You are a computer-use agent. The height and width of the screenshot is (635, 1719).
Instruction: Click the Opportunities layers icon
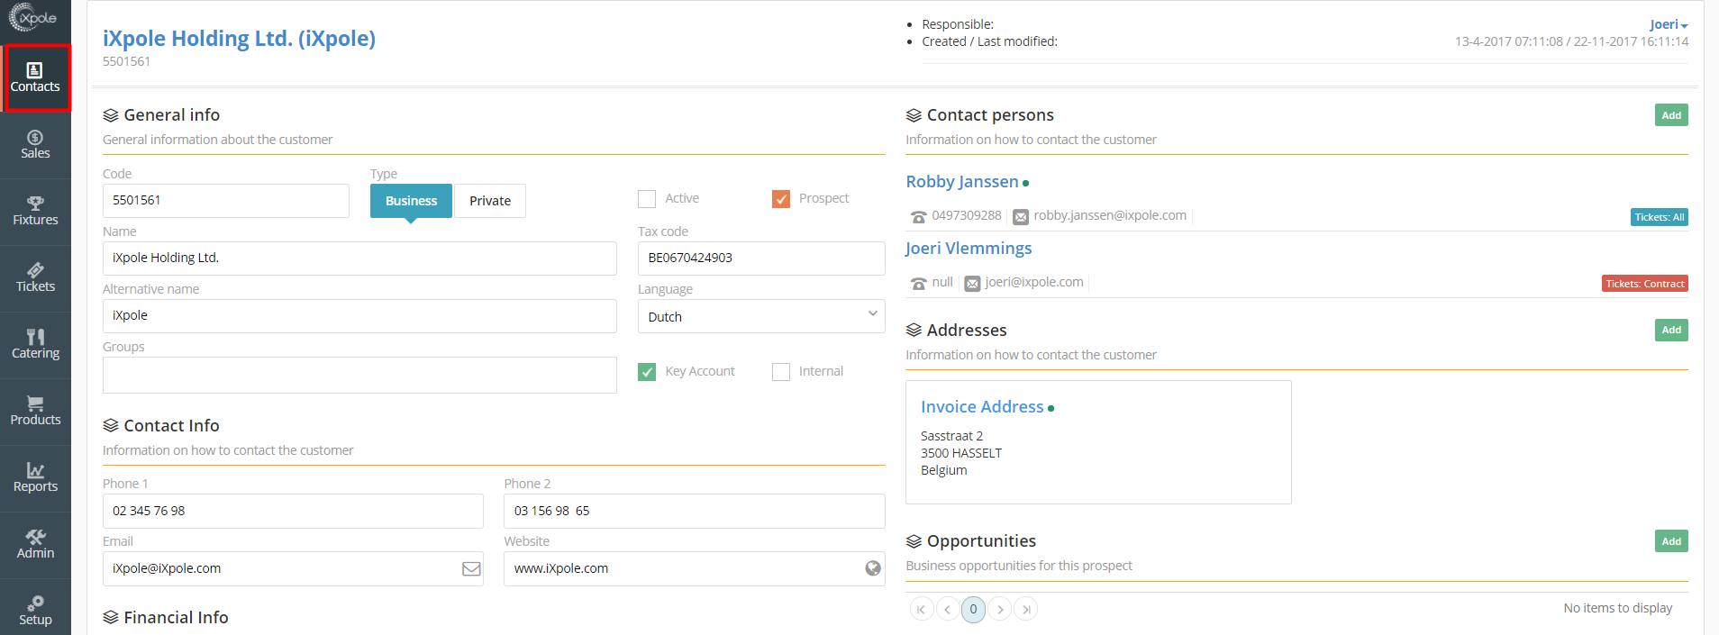(914, 541)
